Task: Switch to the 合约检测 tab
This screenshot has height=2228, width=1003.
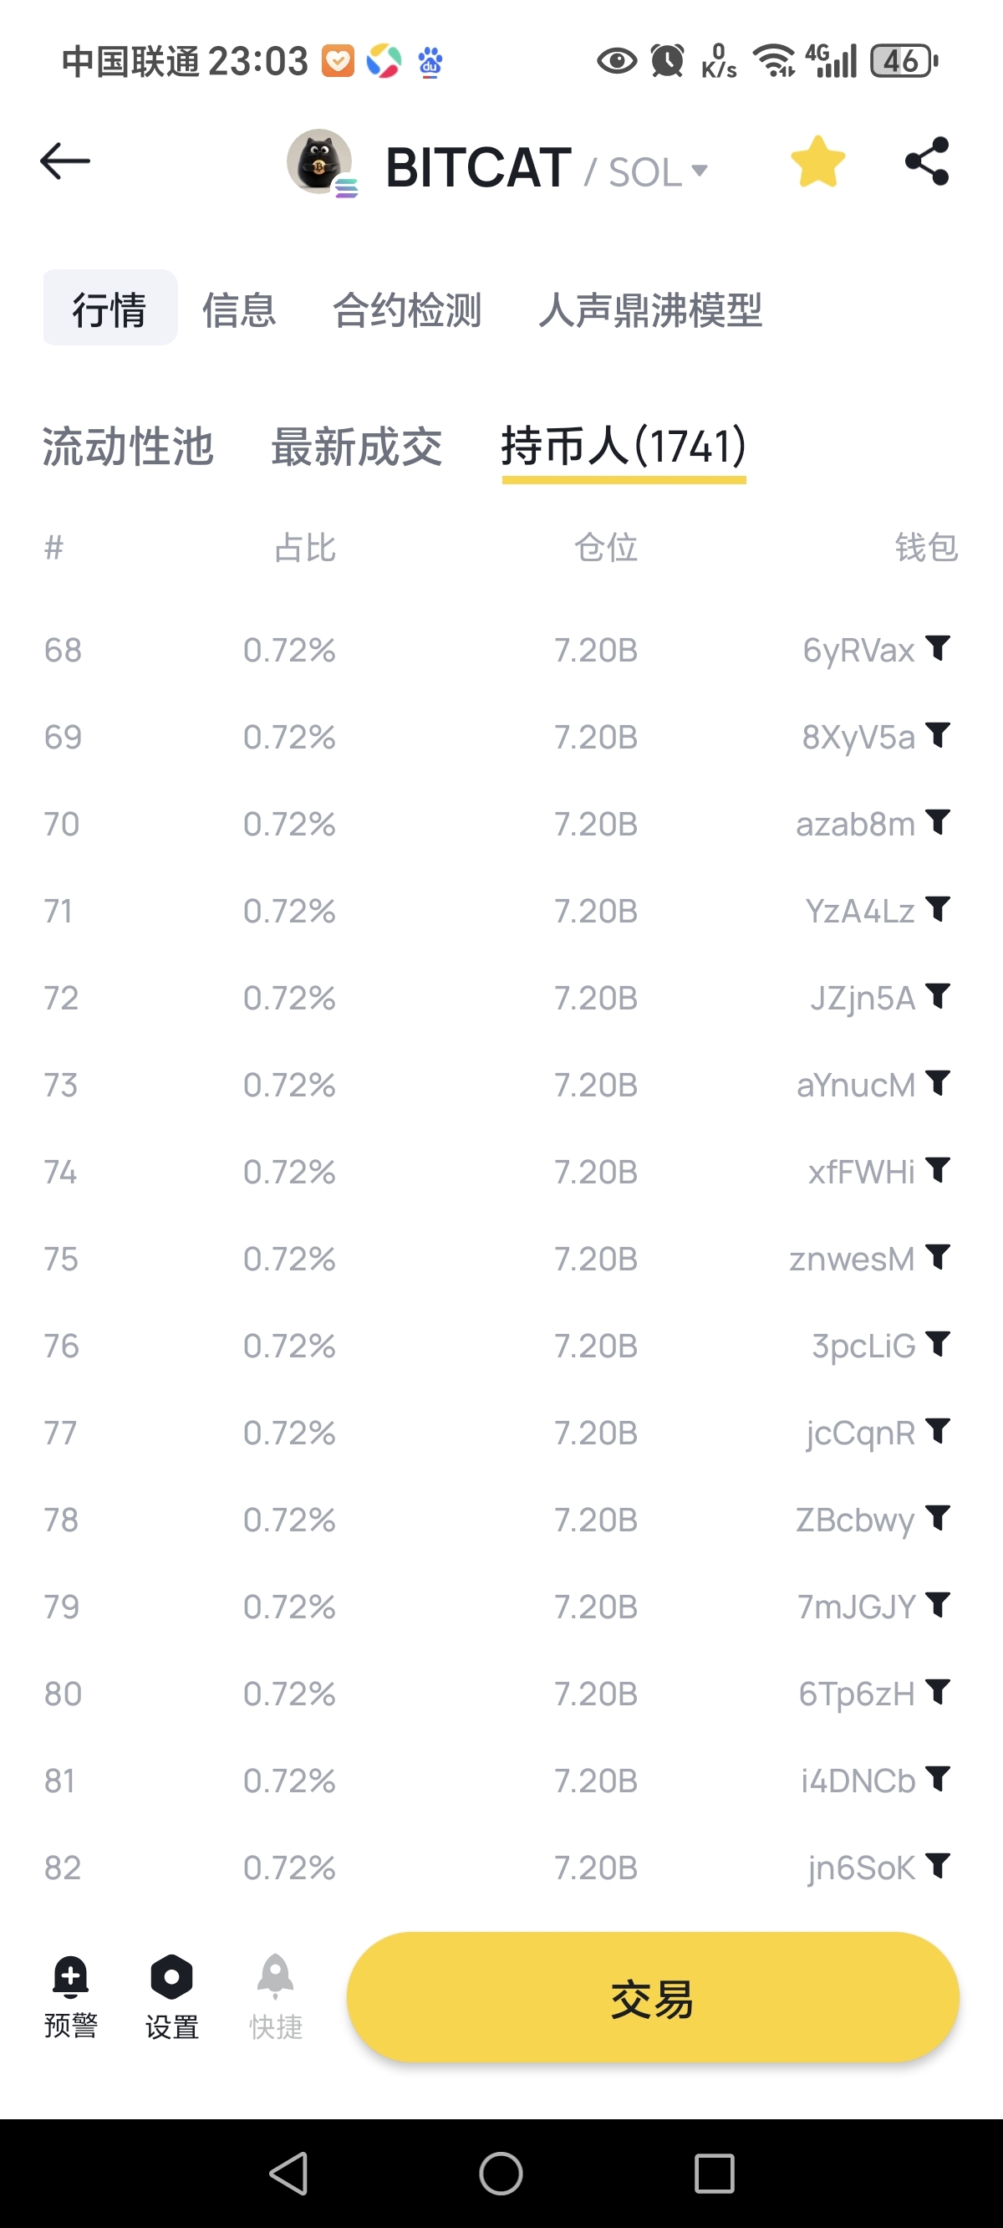Action: click(x=407, y=309)
